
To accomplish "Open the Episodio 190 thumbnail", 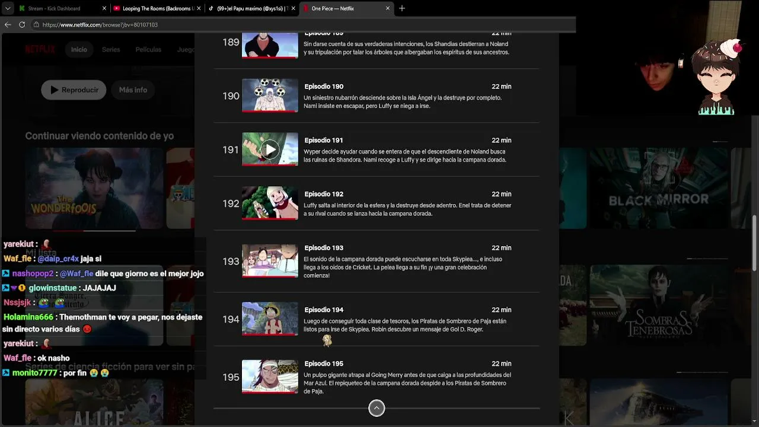I will click(270, 95).
